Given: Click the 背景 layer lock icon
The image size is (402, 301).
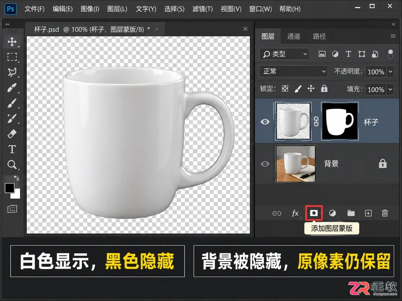Looking at the screenshot, I should [x=383, y=164].
